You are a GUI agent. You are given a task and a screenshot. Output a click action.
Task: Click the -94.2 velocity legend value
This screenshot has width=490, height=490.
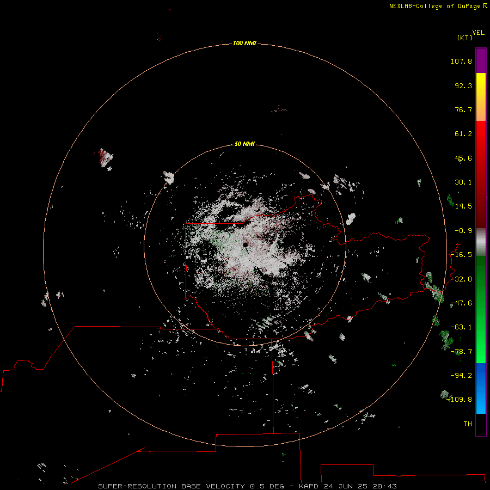(x=461, y=375)
